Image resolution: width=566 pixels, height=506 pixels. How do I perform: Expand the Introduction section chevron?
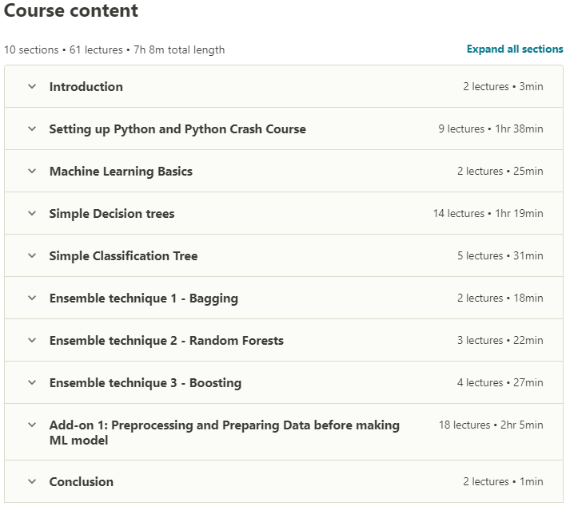(x=32, y=87)
